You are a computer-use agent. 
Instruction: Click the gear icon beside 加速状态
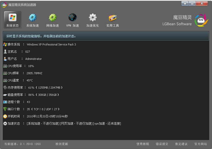coord(5,124)
